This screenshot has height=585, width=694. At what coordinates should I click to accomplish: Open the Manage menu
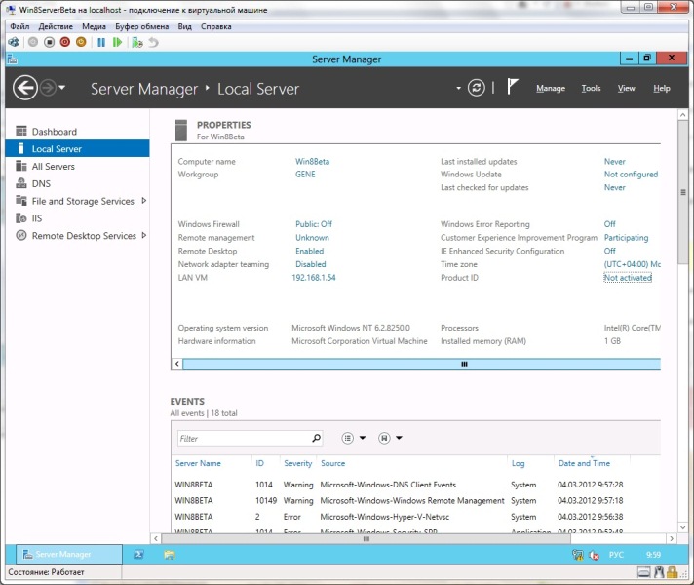tap(550, 89)
